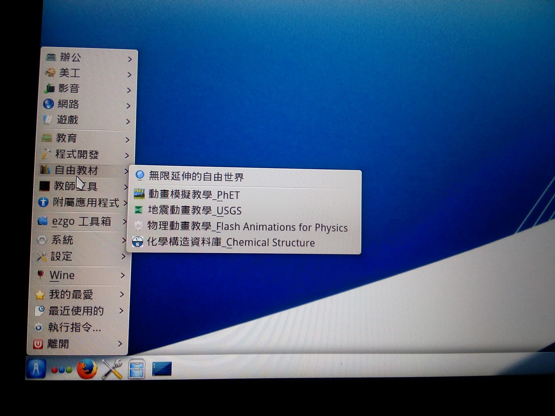Open Firefox from the taskbar
This screenshot has width=555, height=416.
[86, 369]
